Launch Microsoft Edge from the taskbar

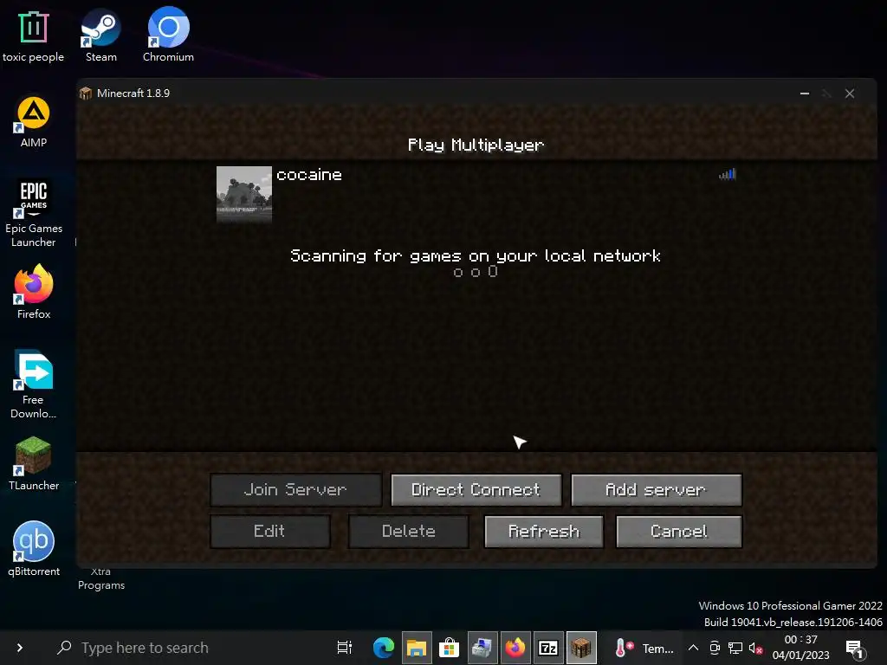(384, 648)
